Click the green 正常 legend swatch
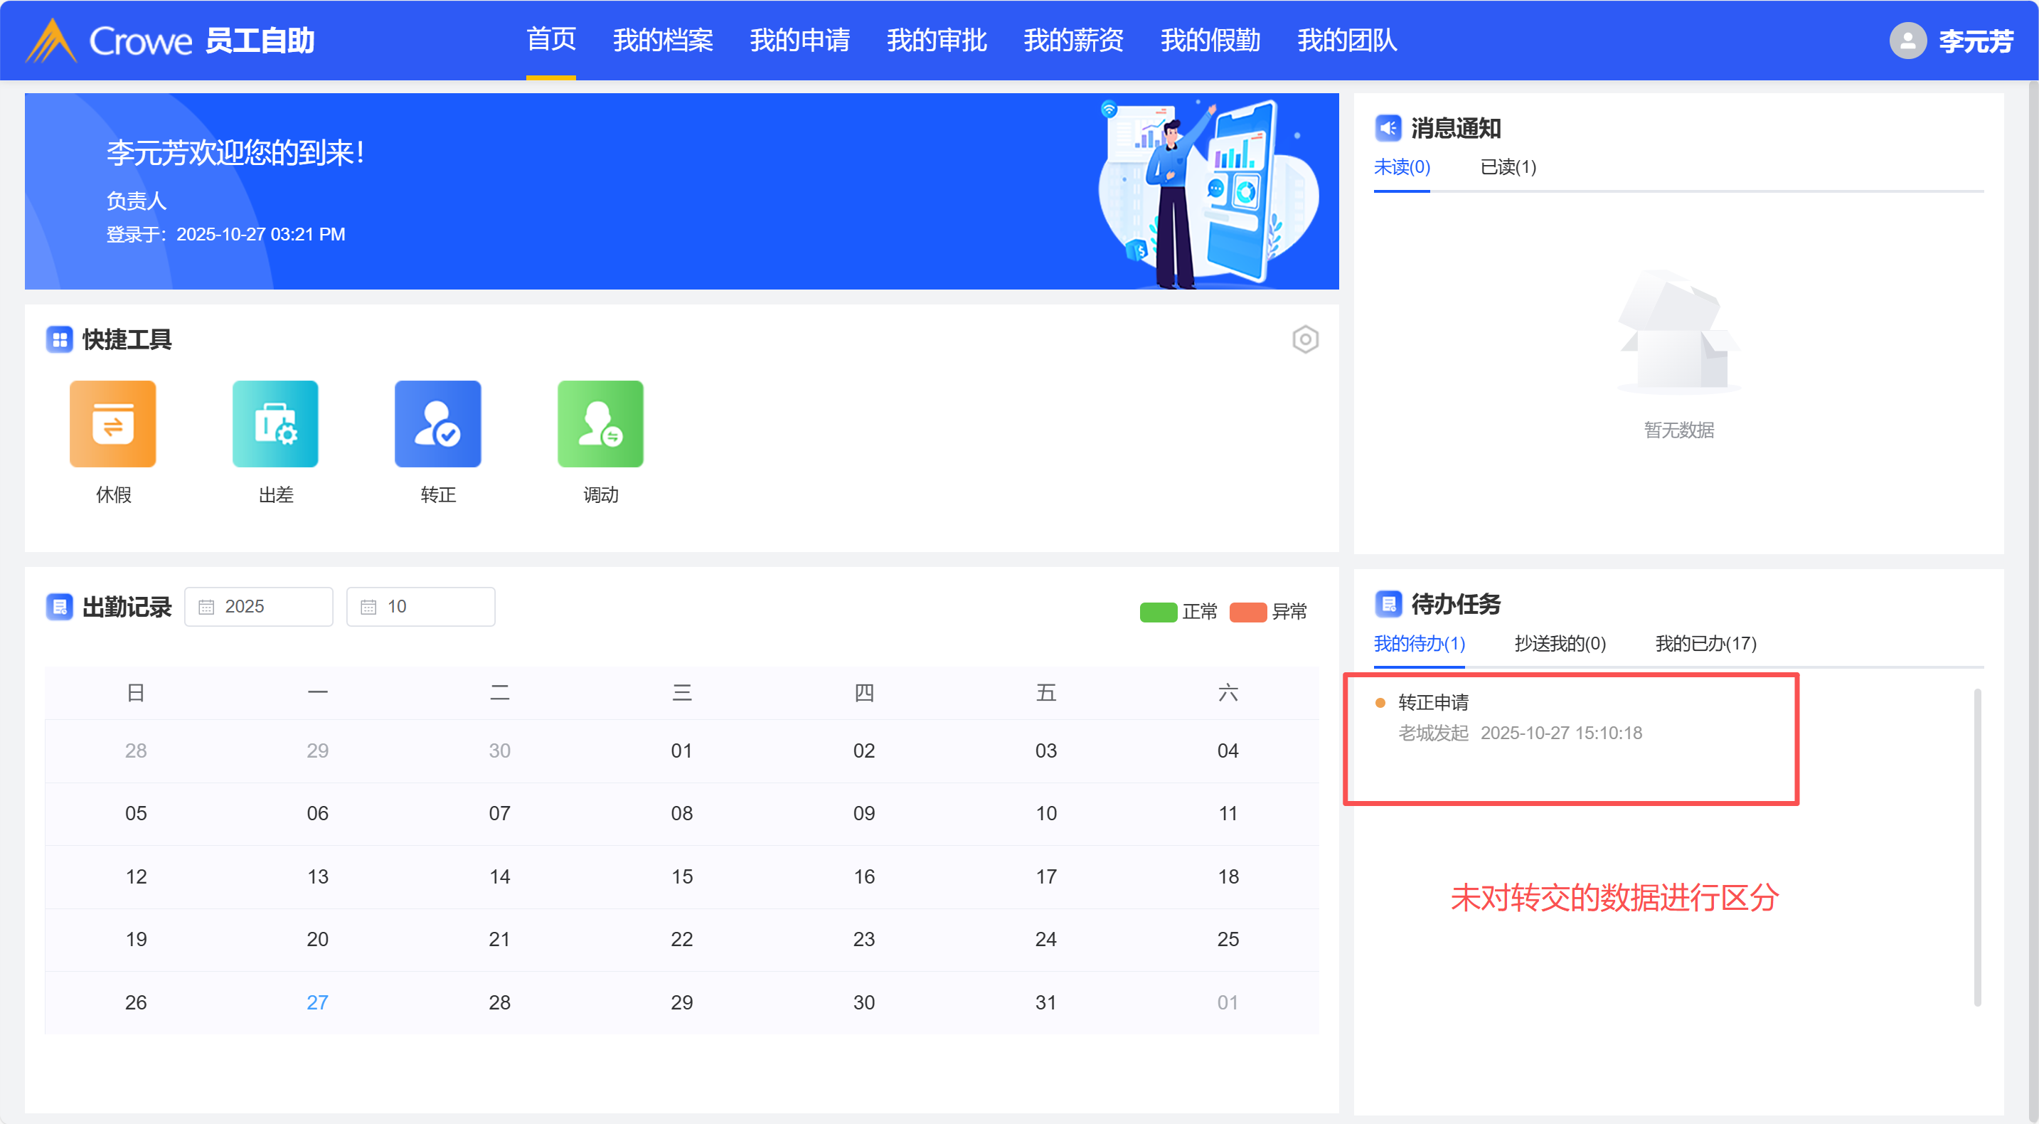The height and width of the screenshot is (1124, 2039). tap(1158, 612)
